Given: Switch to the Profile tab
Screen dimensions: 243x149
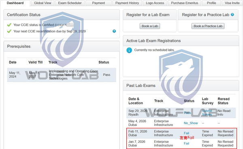Looking at the screenshot, I should coord(211,3).
